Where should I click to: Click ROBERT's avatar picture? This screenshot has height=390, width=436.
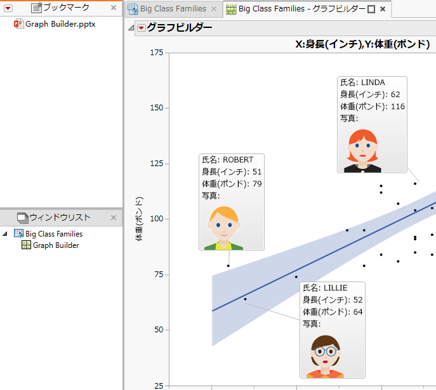[x=224, y=228]
